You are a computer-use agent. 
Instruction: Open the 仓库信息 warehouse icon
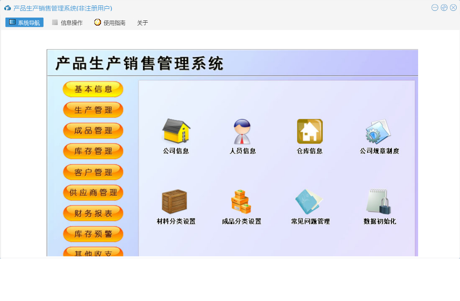tap(310, 131)
